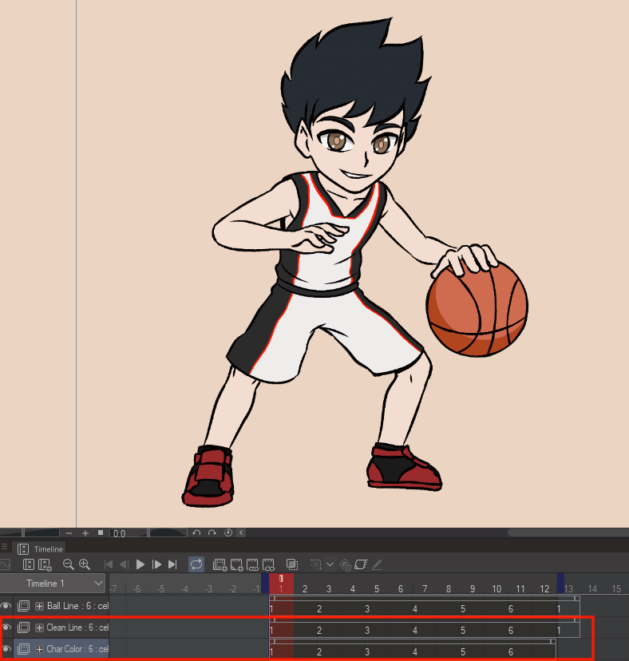The width and height of the screenshot is (629, 661).
Task: Select frame 7 on the timeline ruler
Action: 425,588
